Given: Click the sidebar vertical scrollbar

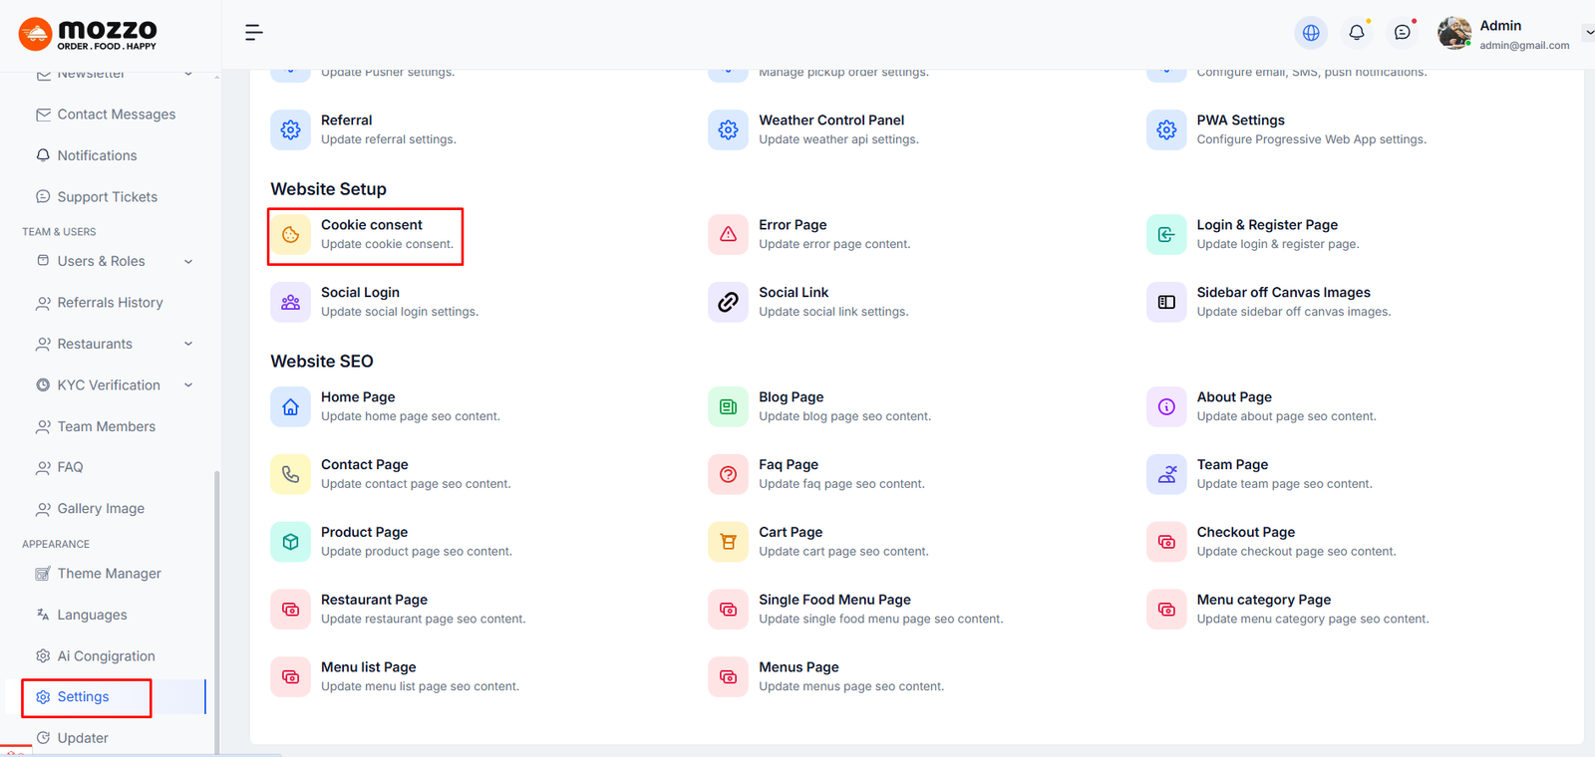Looking at the screenshot, I should point(216,598).
